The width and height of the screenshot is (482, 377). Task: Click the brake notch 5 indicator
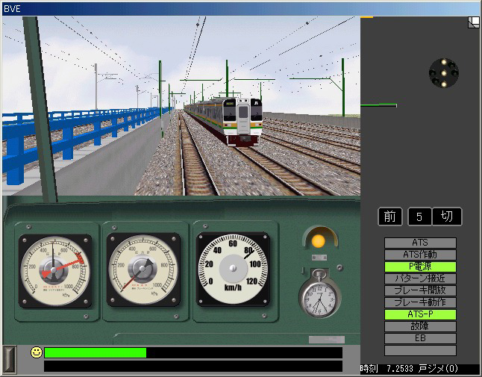coord(419,216)
